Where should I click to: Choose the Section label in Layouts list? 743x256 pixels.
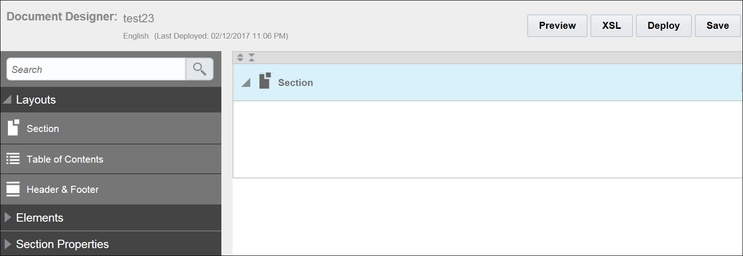pyautogui.click(x=43, y=129)
